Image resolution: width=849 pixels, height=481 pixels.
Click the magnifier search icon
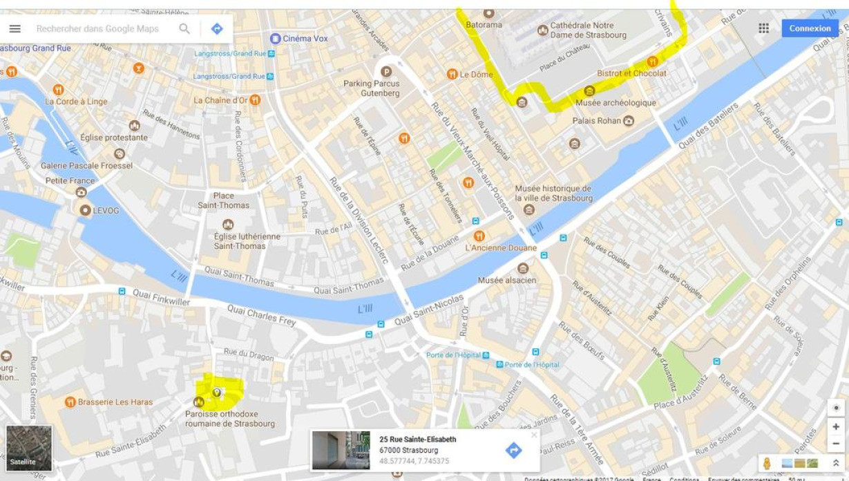(x=184, y=29)
